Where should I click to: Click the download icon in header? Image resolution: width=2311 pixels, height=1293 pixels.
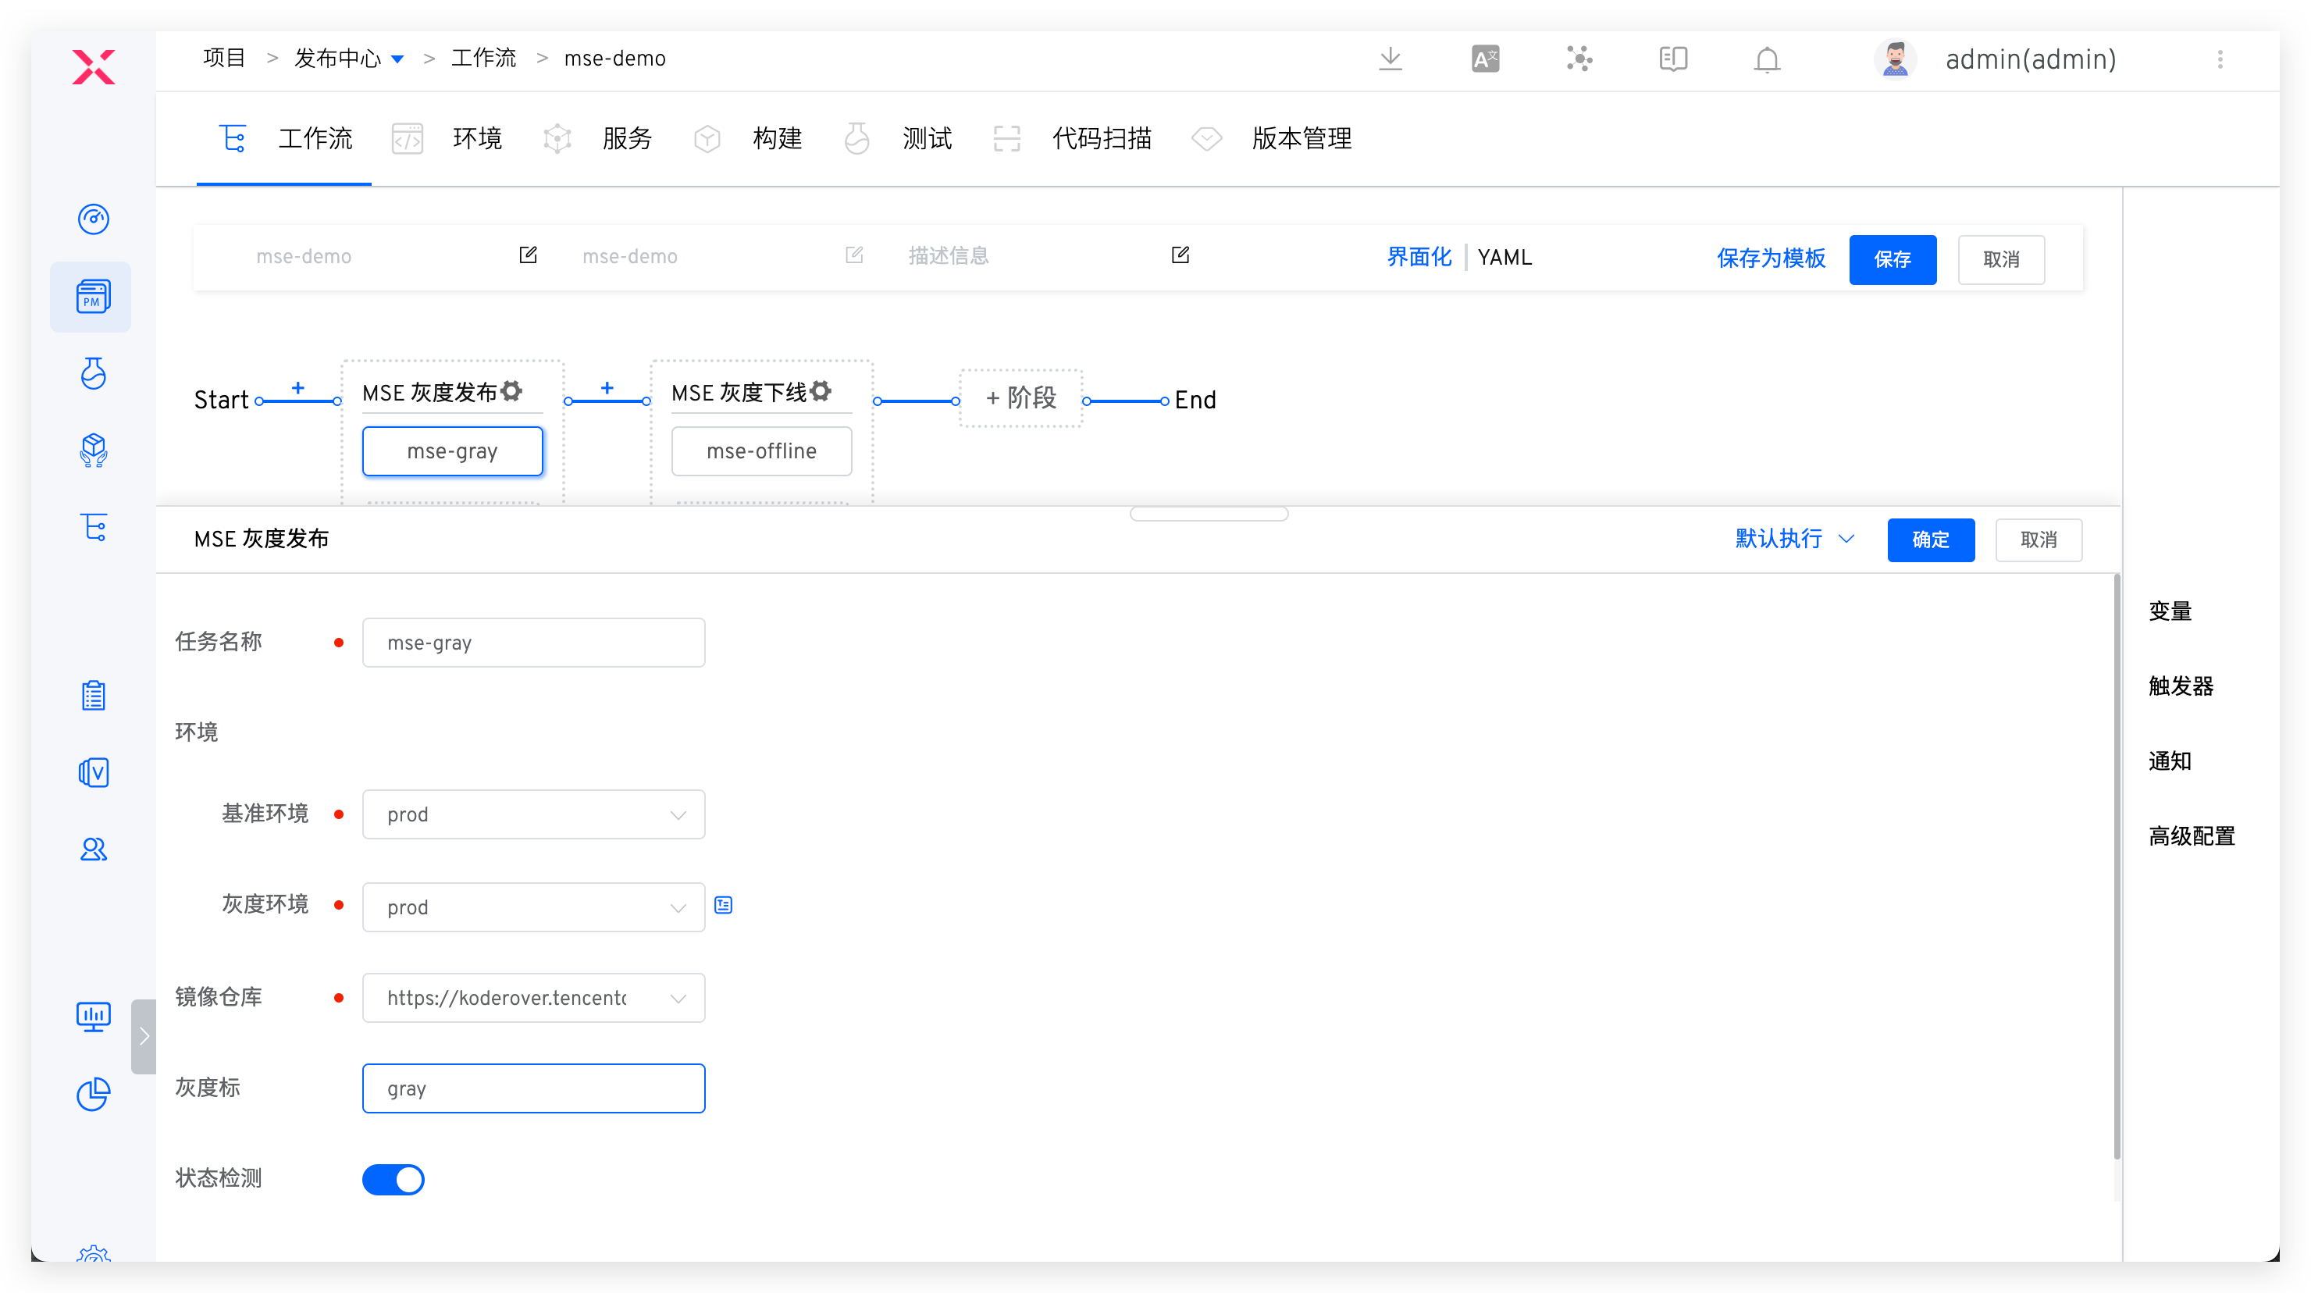pyautogui.click(x=1390, y=59)
